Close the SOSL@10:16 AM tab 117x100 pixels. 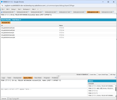(x=57, y=12)
